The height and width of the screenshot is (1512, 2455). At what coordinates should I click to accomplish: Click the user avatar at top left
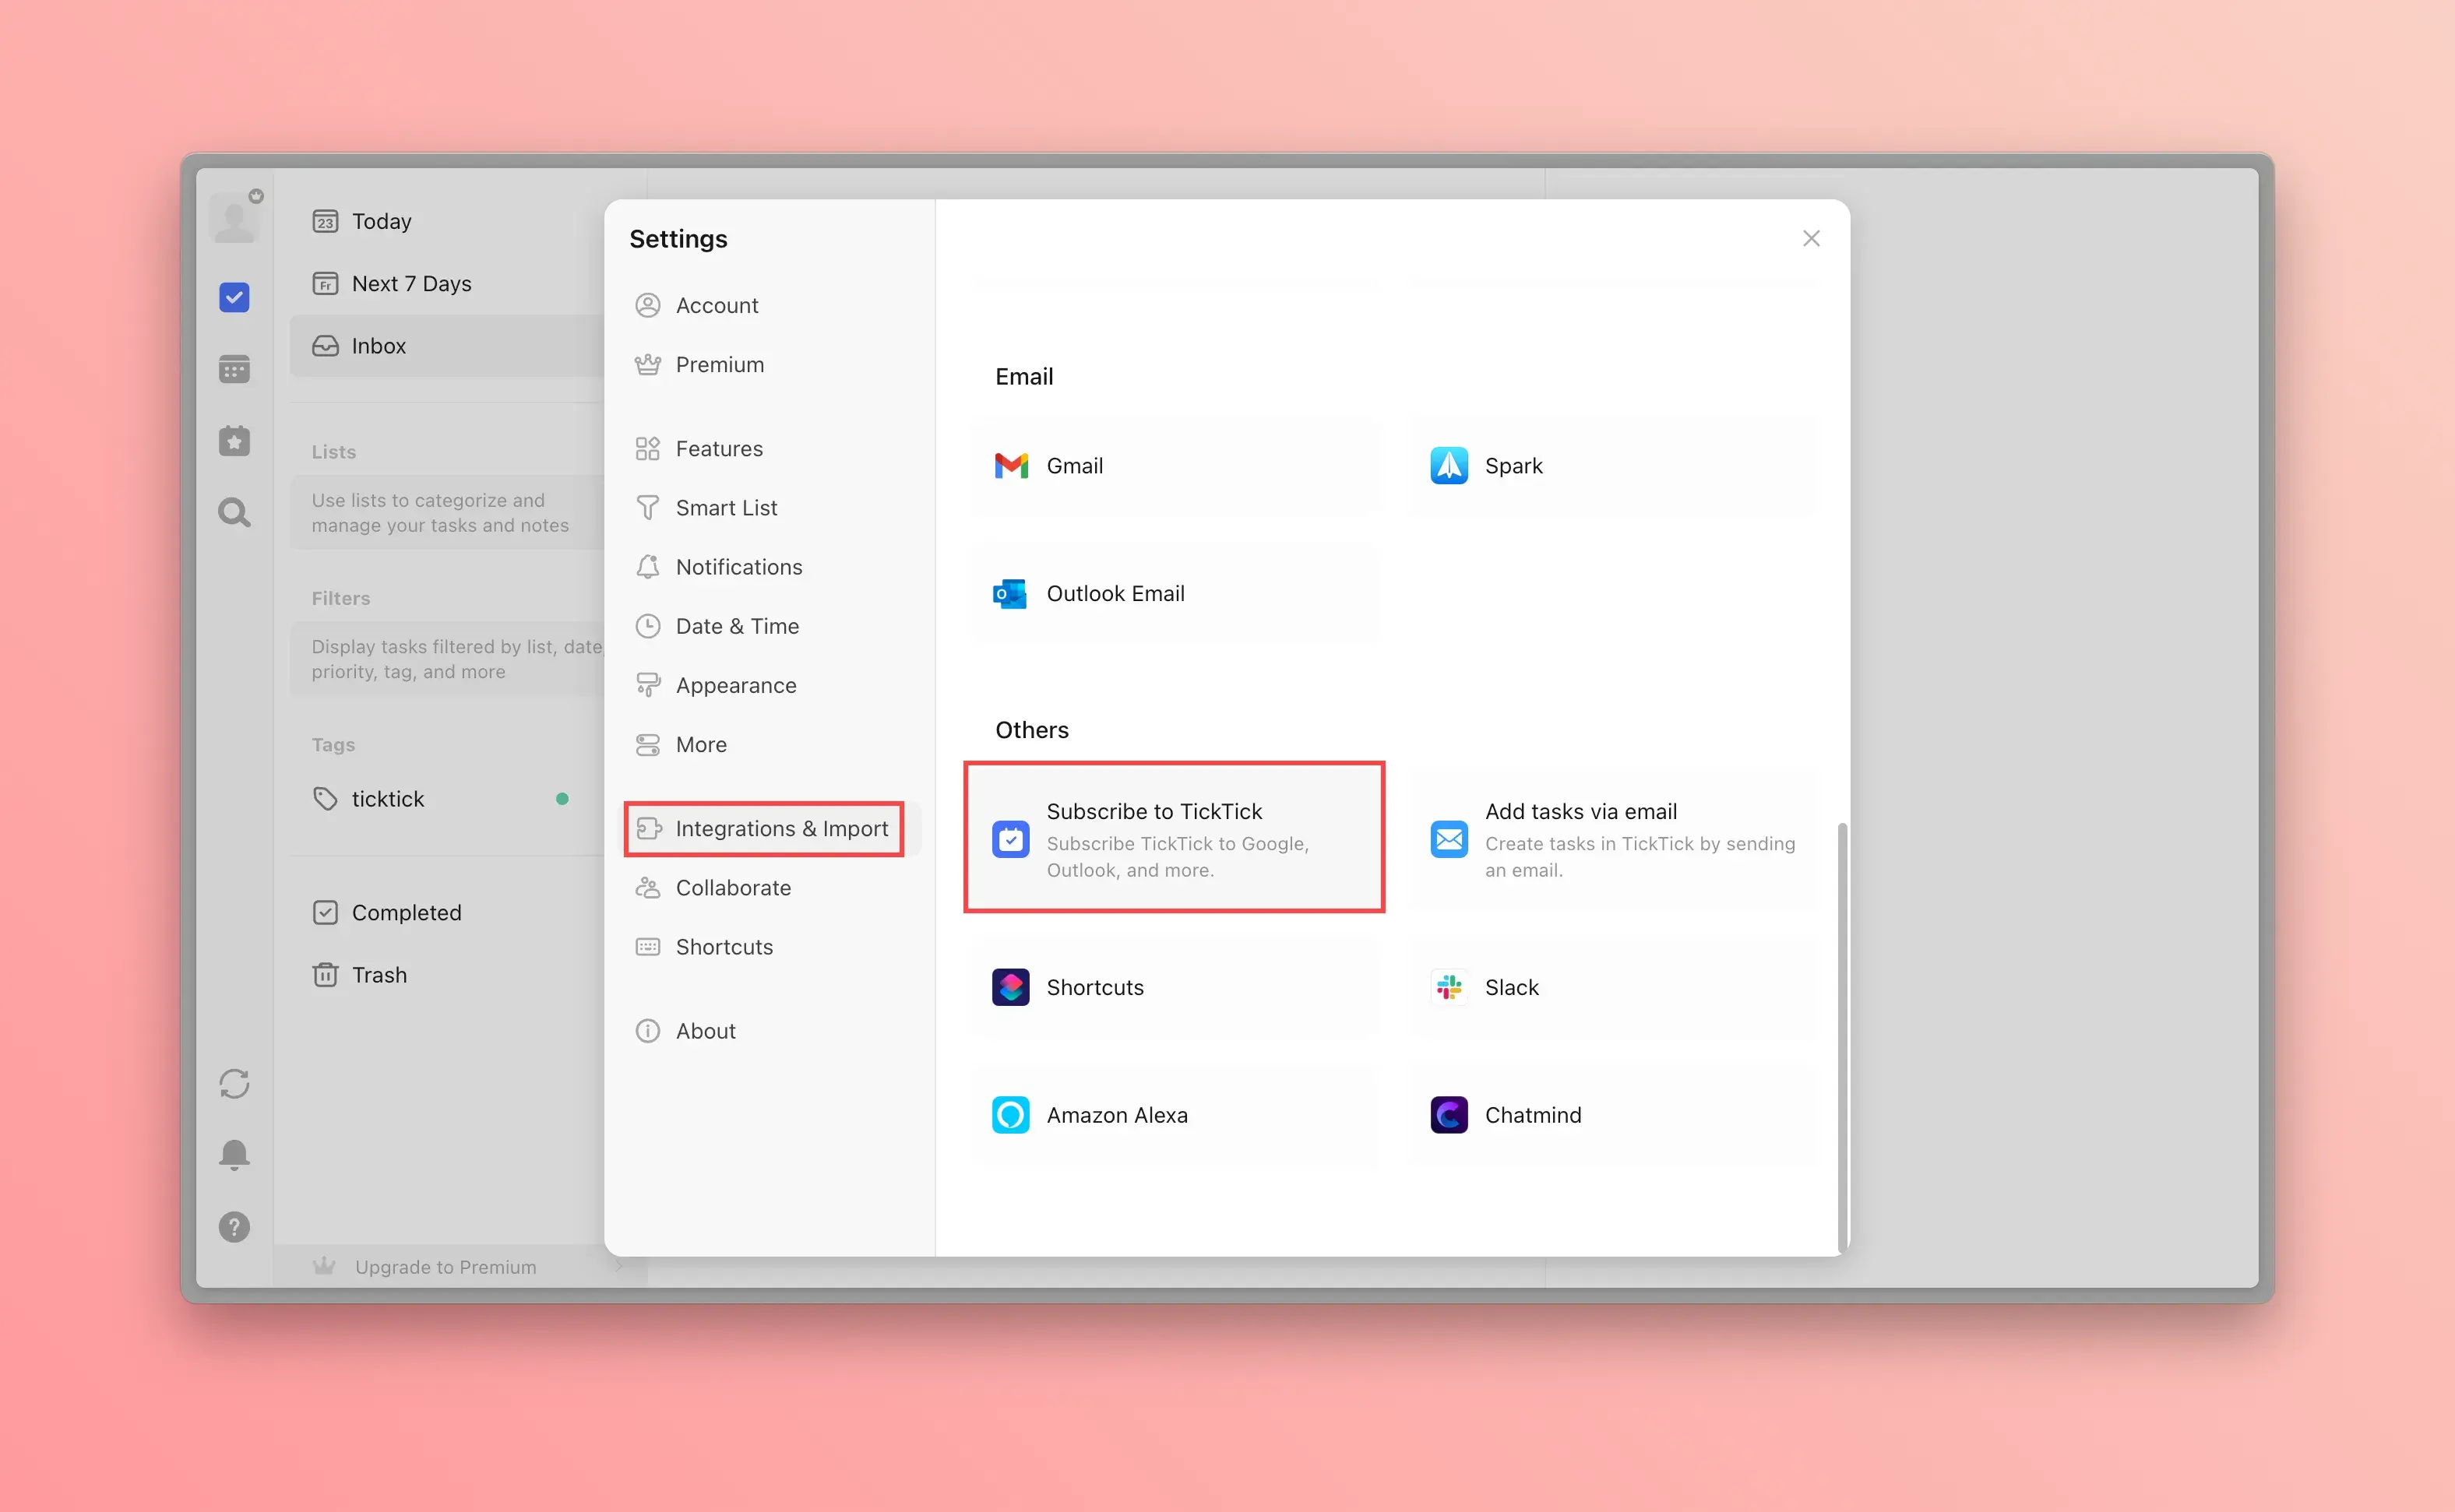234,219
